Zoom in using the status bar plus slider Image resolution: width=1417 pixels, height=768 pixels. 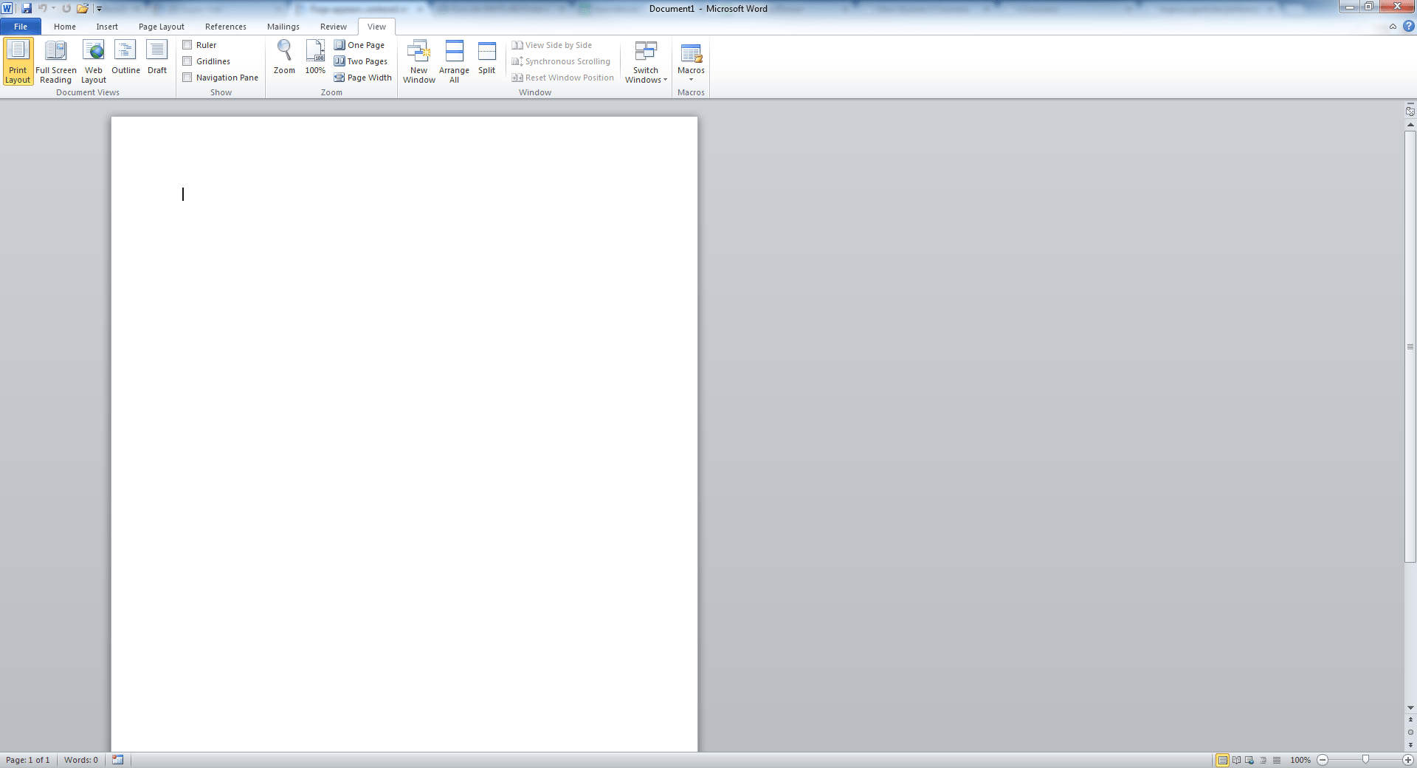[1408, 760]
